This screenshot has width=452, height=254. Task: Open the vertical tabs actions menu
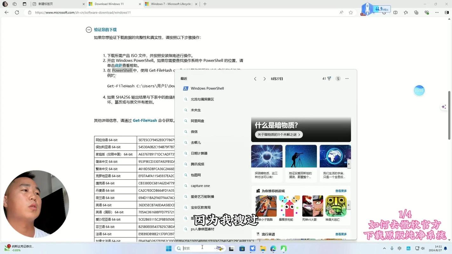(x=24, y=4)
